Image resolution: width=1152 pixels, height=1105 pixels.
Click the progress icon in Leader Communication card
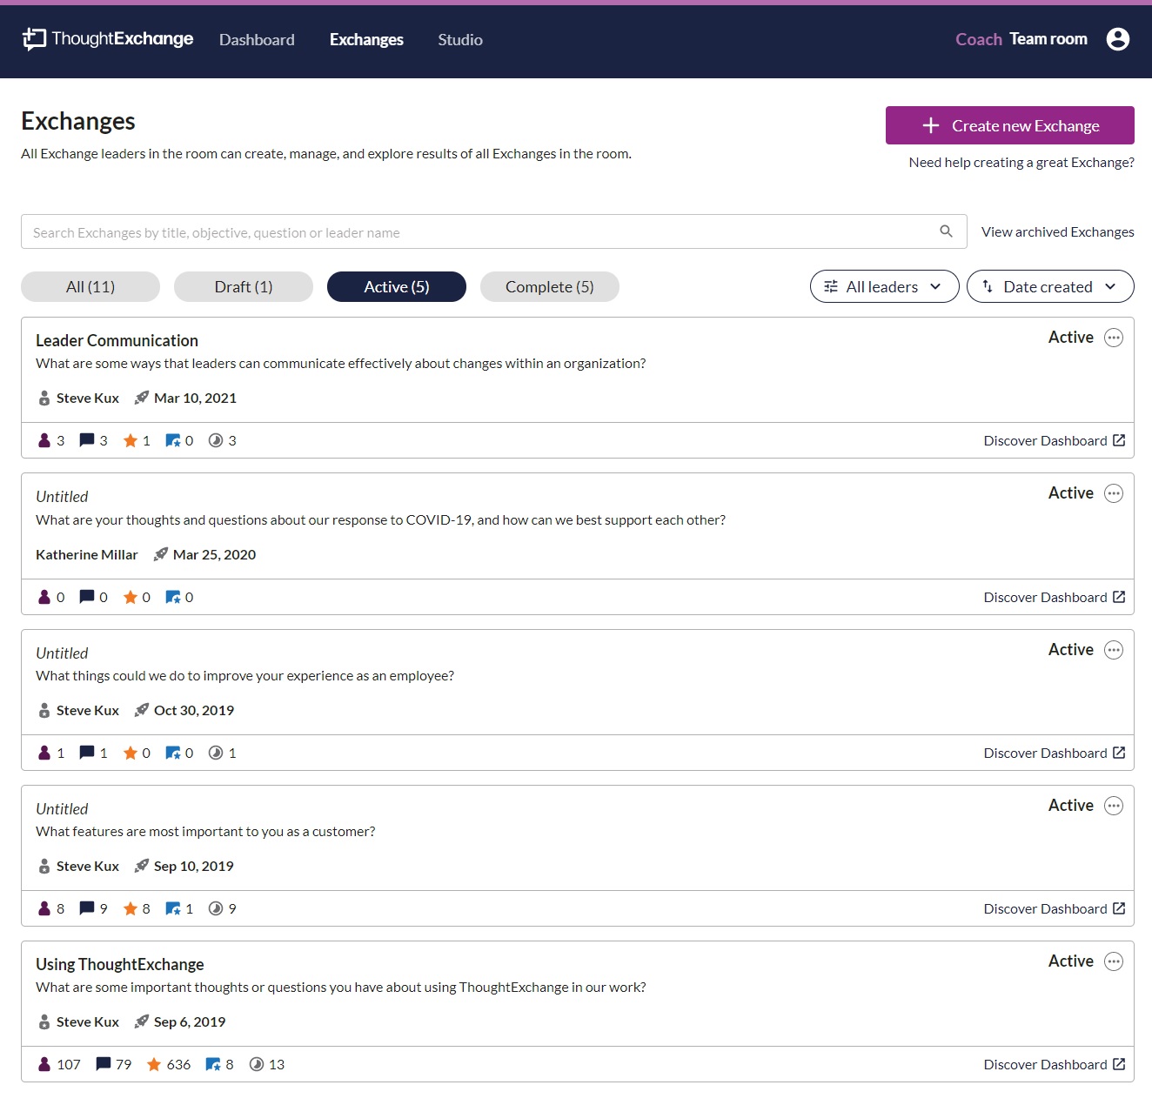pyautogui.click(x=216, y=440)
